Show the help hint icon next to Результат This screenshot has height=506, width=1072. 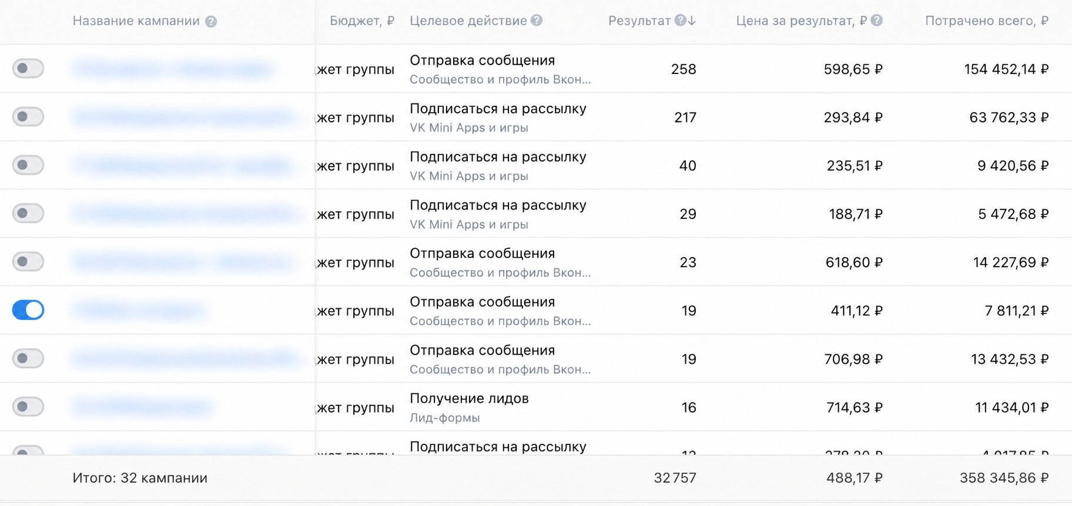pos(680,21)
